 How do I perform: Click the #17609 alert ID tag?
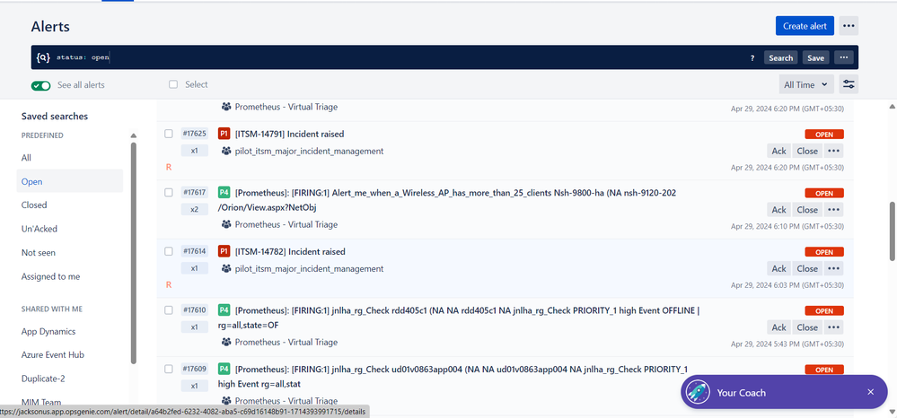click(195, 369)
